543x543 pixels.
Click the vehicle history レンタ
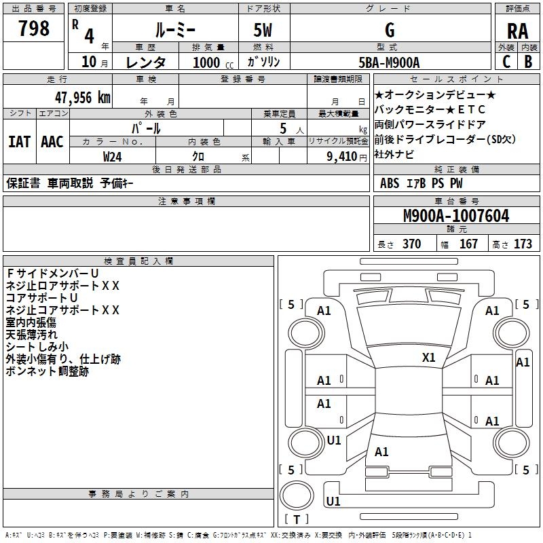pos(145,62)
